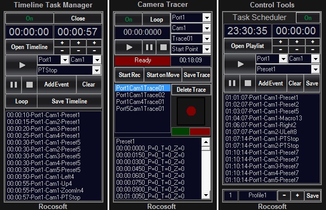Decrease hours in Task Scheduler

coord(280,50)
